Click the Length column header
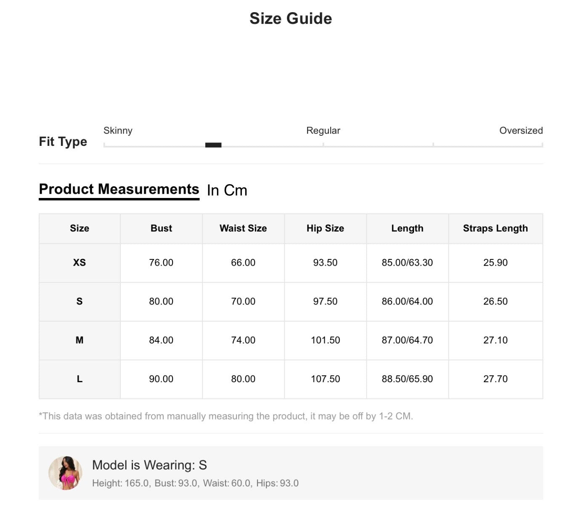 coord(407,228)
